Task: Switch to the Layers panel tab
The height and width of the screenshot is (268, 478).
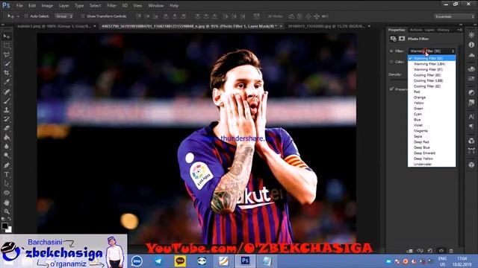Action: (429, 30)
